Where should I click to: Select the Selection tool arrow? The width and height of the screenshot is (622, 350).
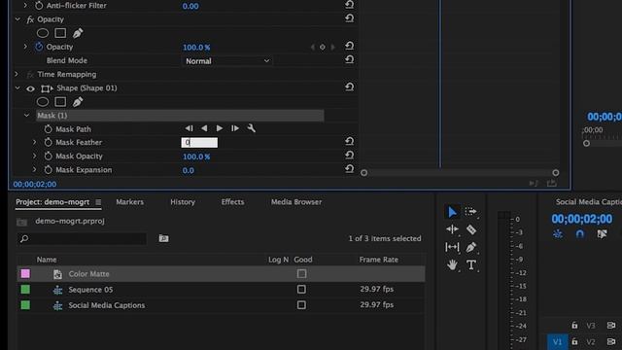[452, 212]
